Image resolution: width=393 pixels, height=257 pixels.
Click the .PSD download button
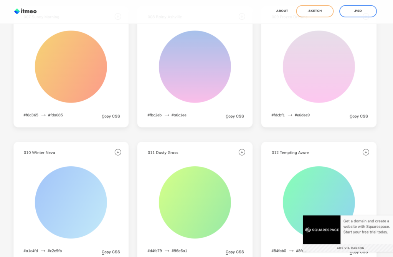358,11
